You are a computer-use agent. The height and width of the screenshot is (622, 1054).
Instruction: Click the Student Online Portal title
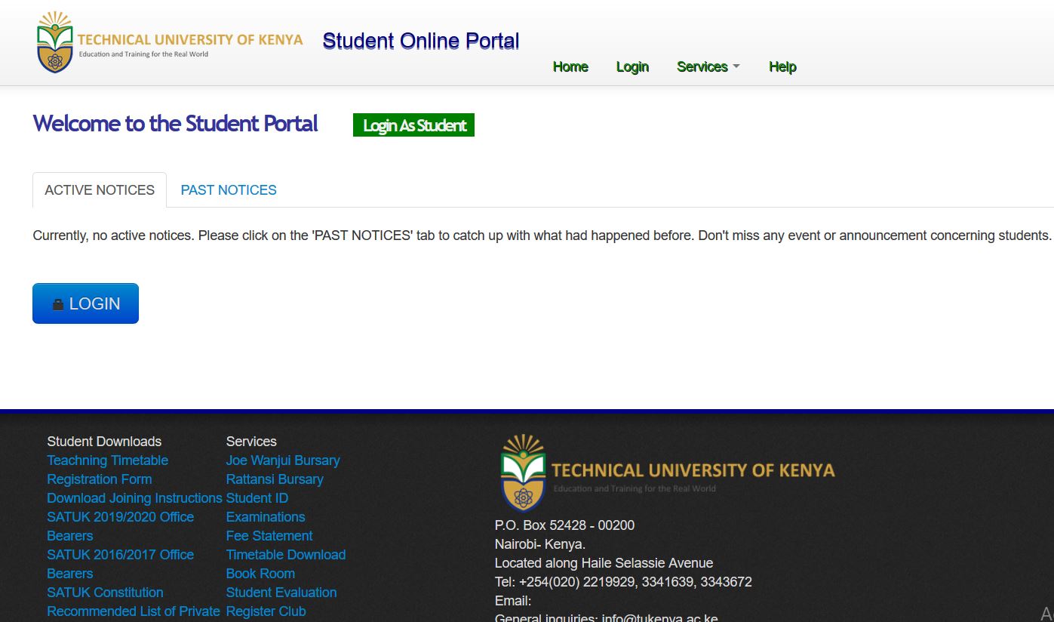click(421, 41)
